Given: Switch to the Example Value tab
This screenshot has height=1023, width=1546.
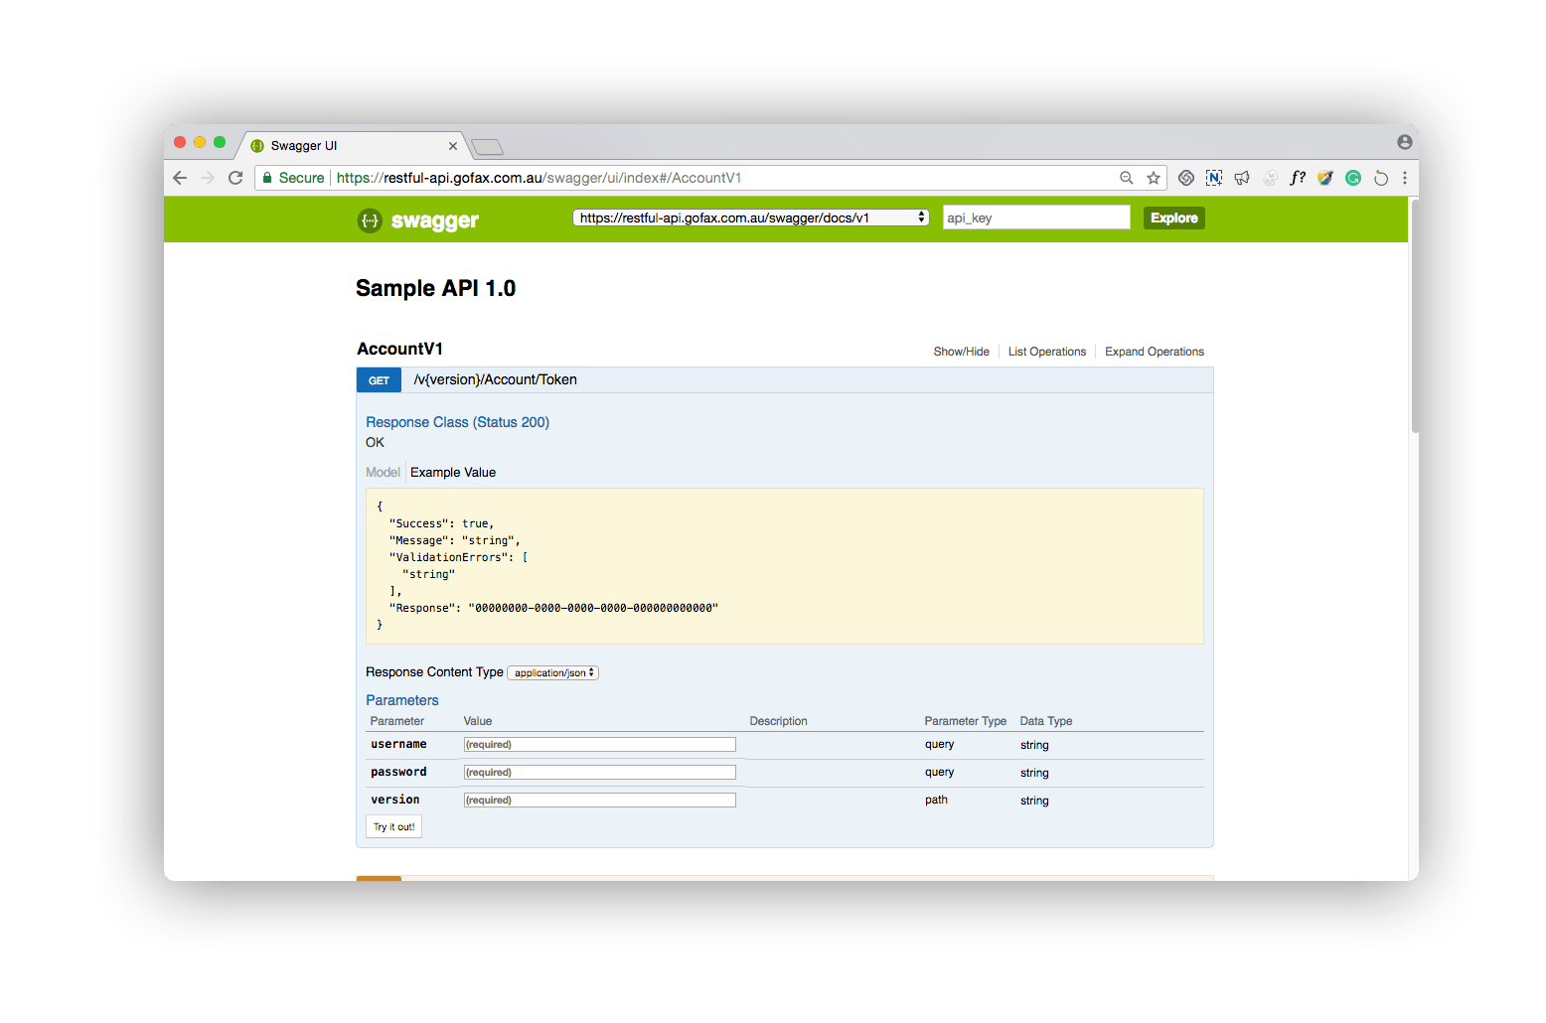Looking at the screenshot, I should tap(453, 473).
